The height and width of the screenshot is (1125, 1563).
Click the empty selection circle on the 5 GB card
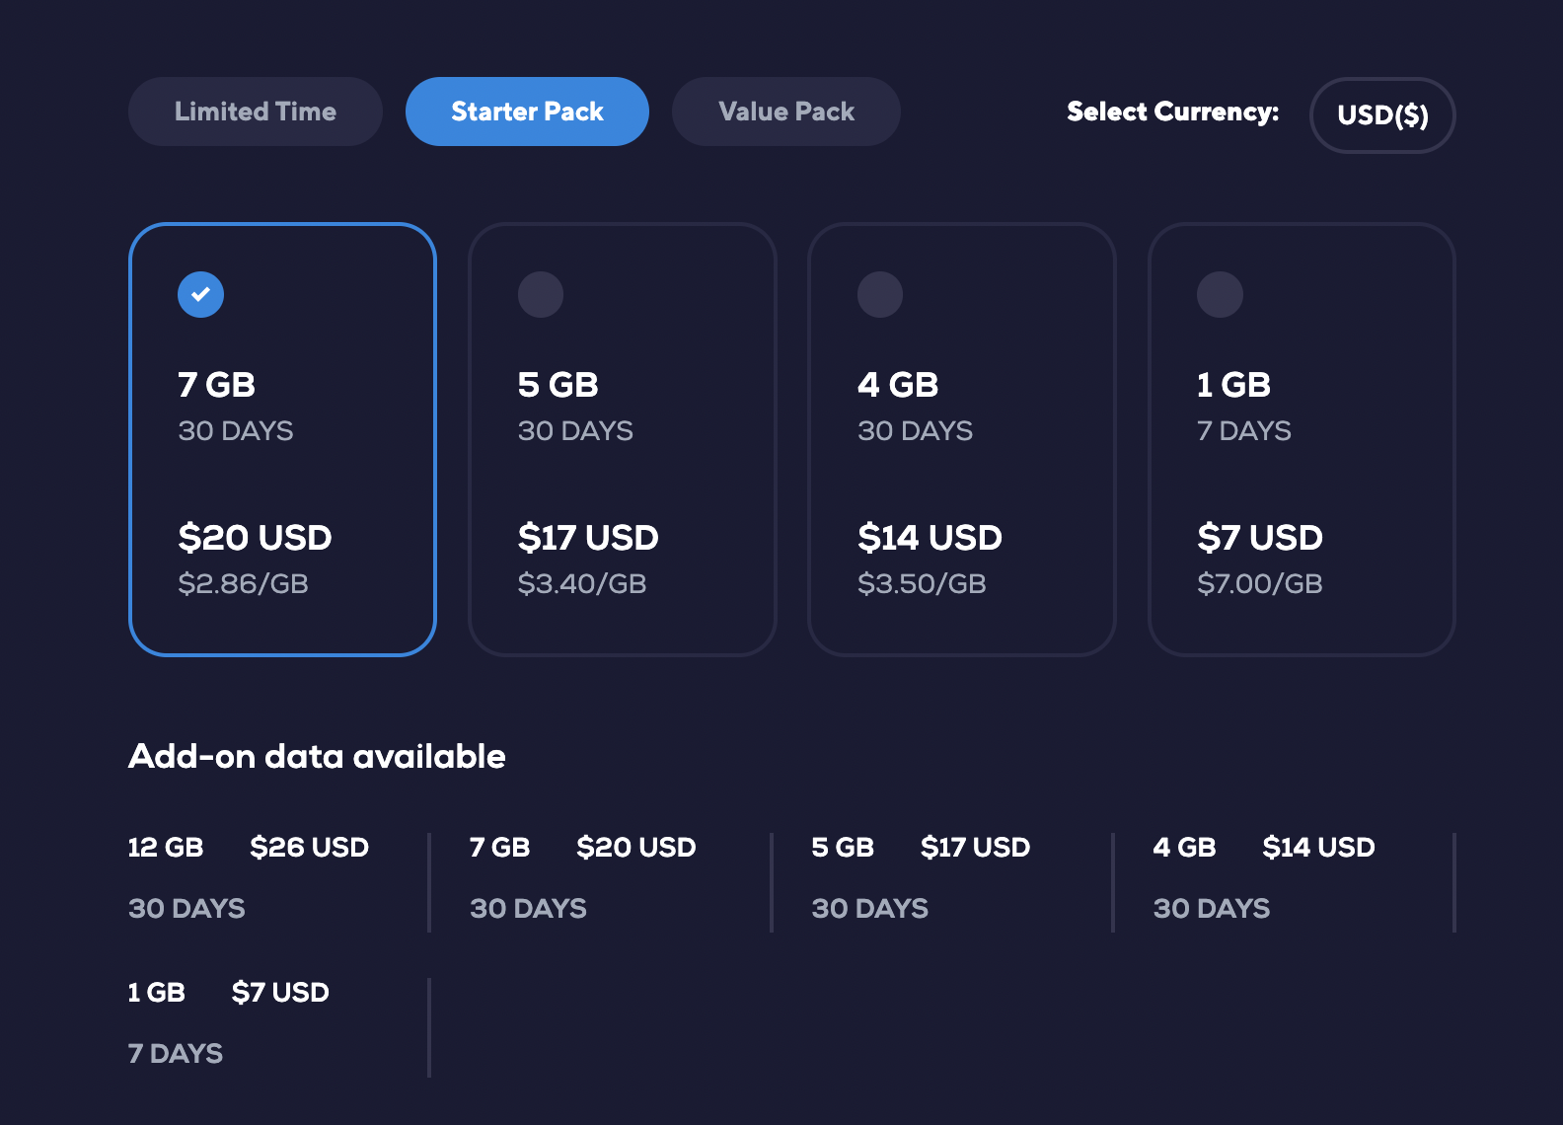pos(541,293)
